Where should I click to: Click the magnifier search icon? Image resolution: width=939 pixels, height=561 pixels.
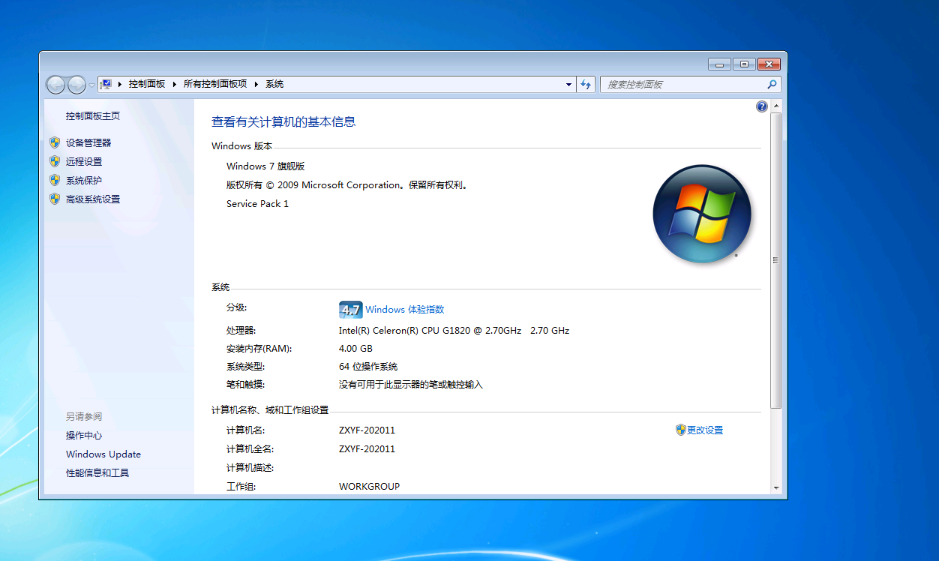[772, 85]
